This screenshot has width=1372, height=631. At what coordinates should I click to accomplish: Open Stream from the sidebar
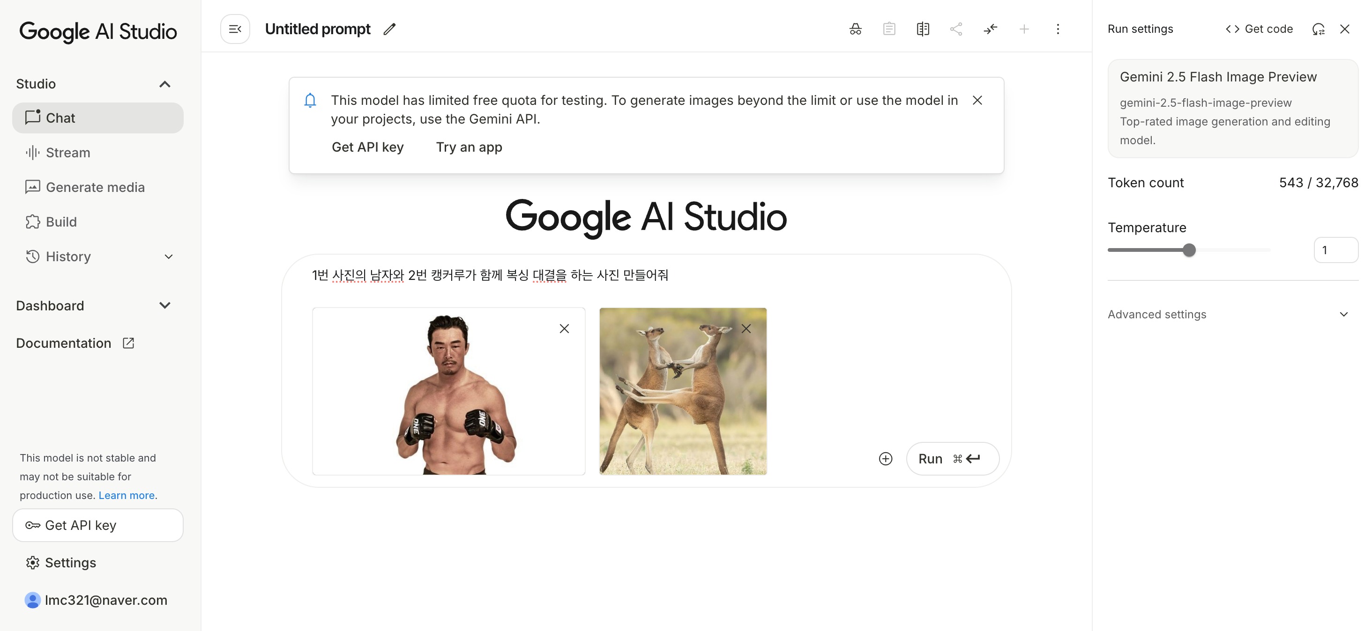coord(67,153)
